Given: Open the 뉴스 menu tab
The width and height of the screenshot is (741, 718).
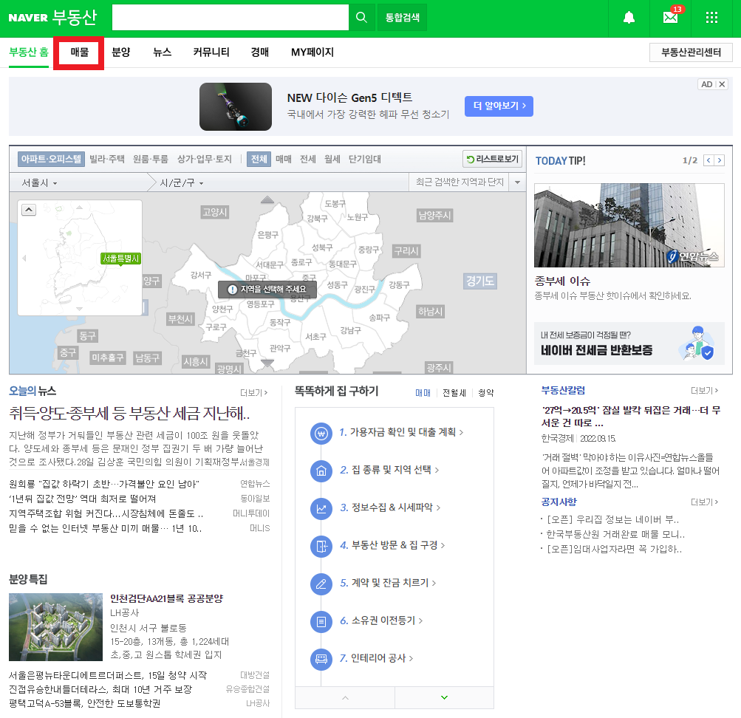Looking at the screenshot, I should [162, 52].
